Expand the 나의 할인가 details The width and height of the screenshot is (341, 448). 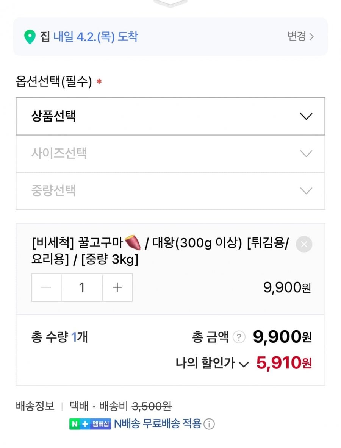pyautogui.click(x=212, y=364)
